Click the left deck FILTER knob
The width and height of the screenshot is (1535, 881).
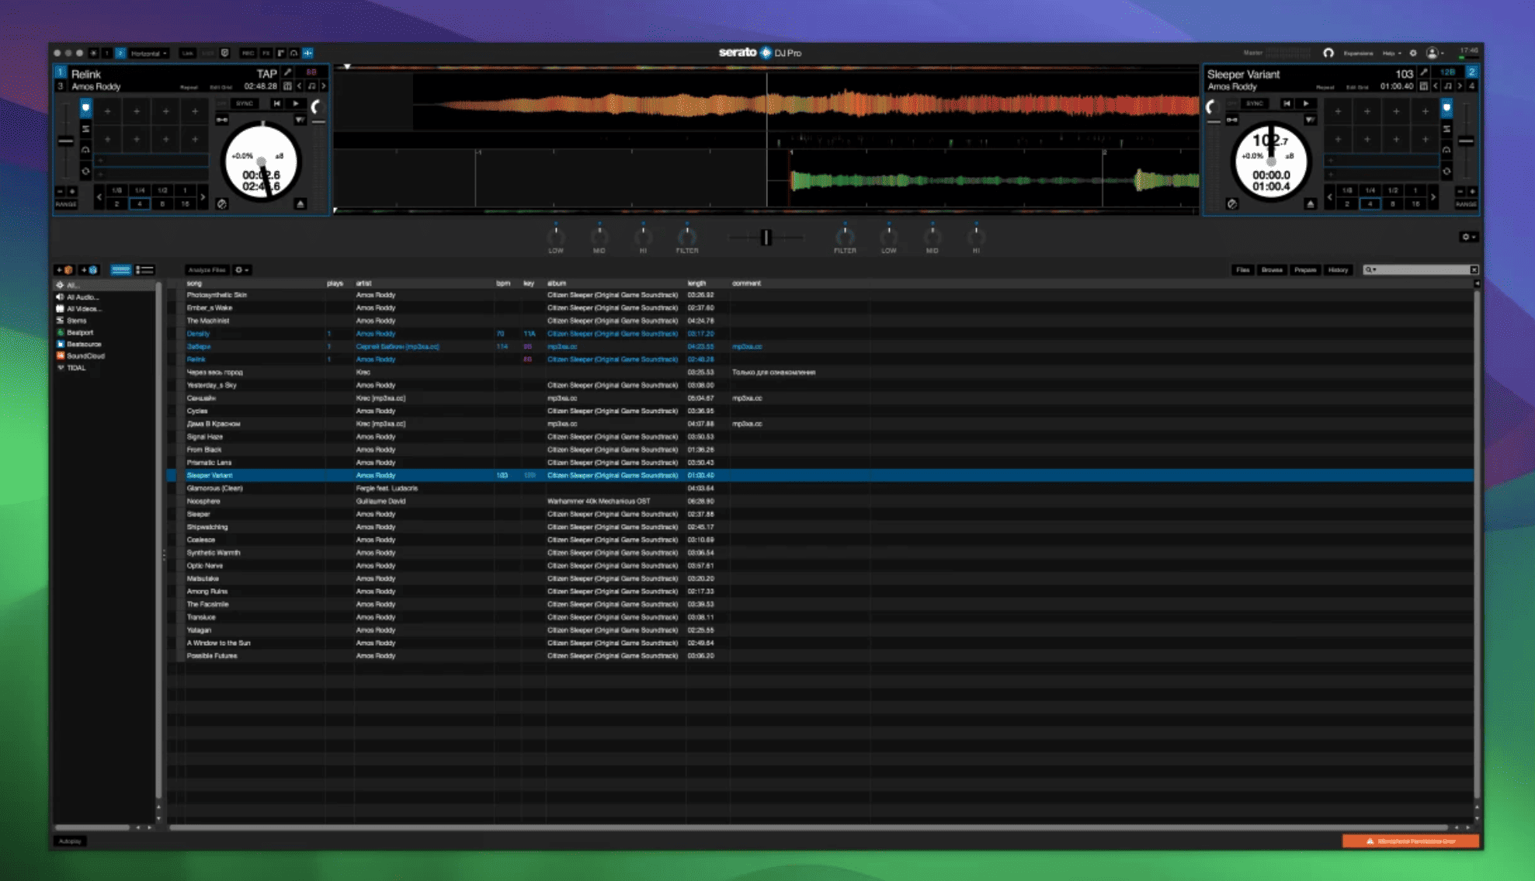[x=686, y=236]
